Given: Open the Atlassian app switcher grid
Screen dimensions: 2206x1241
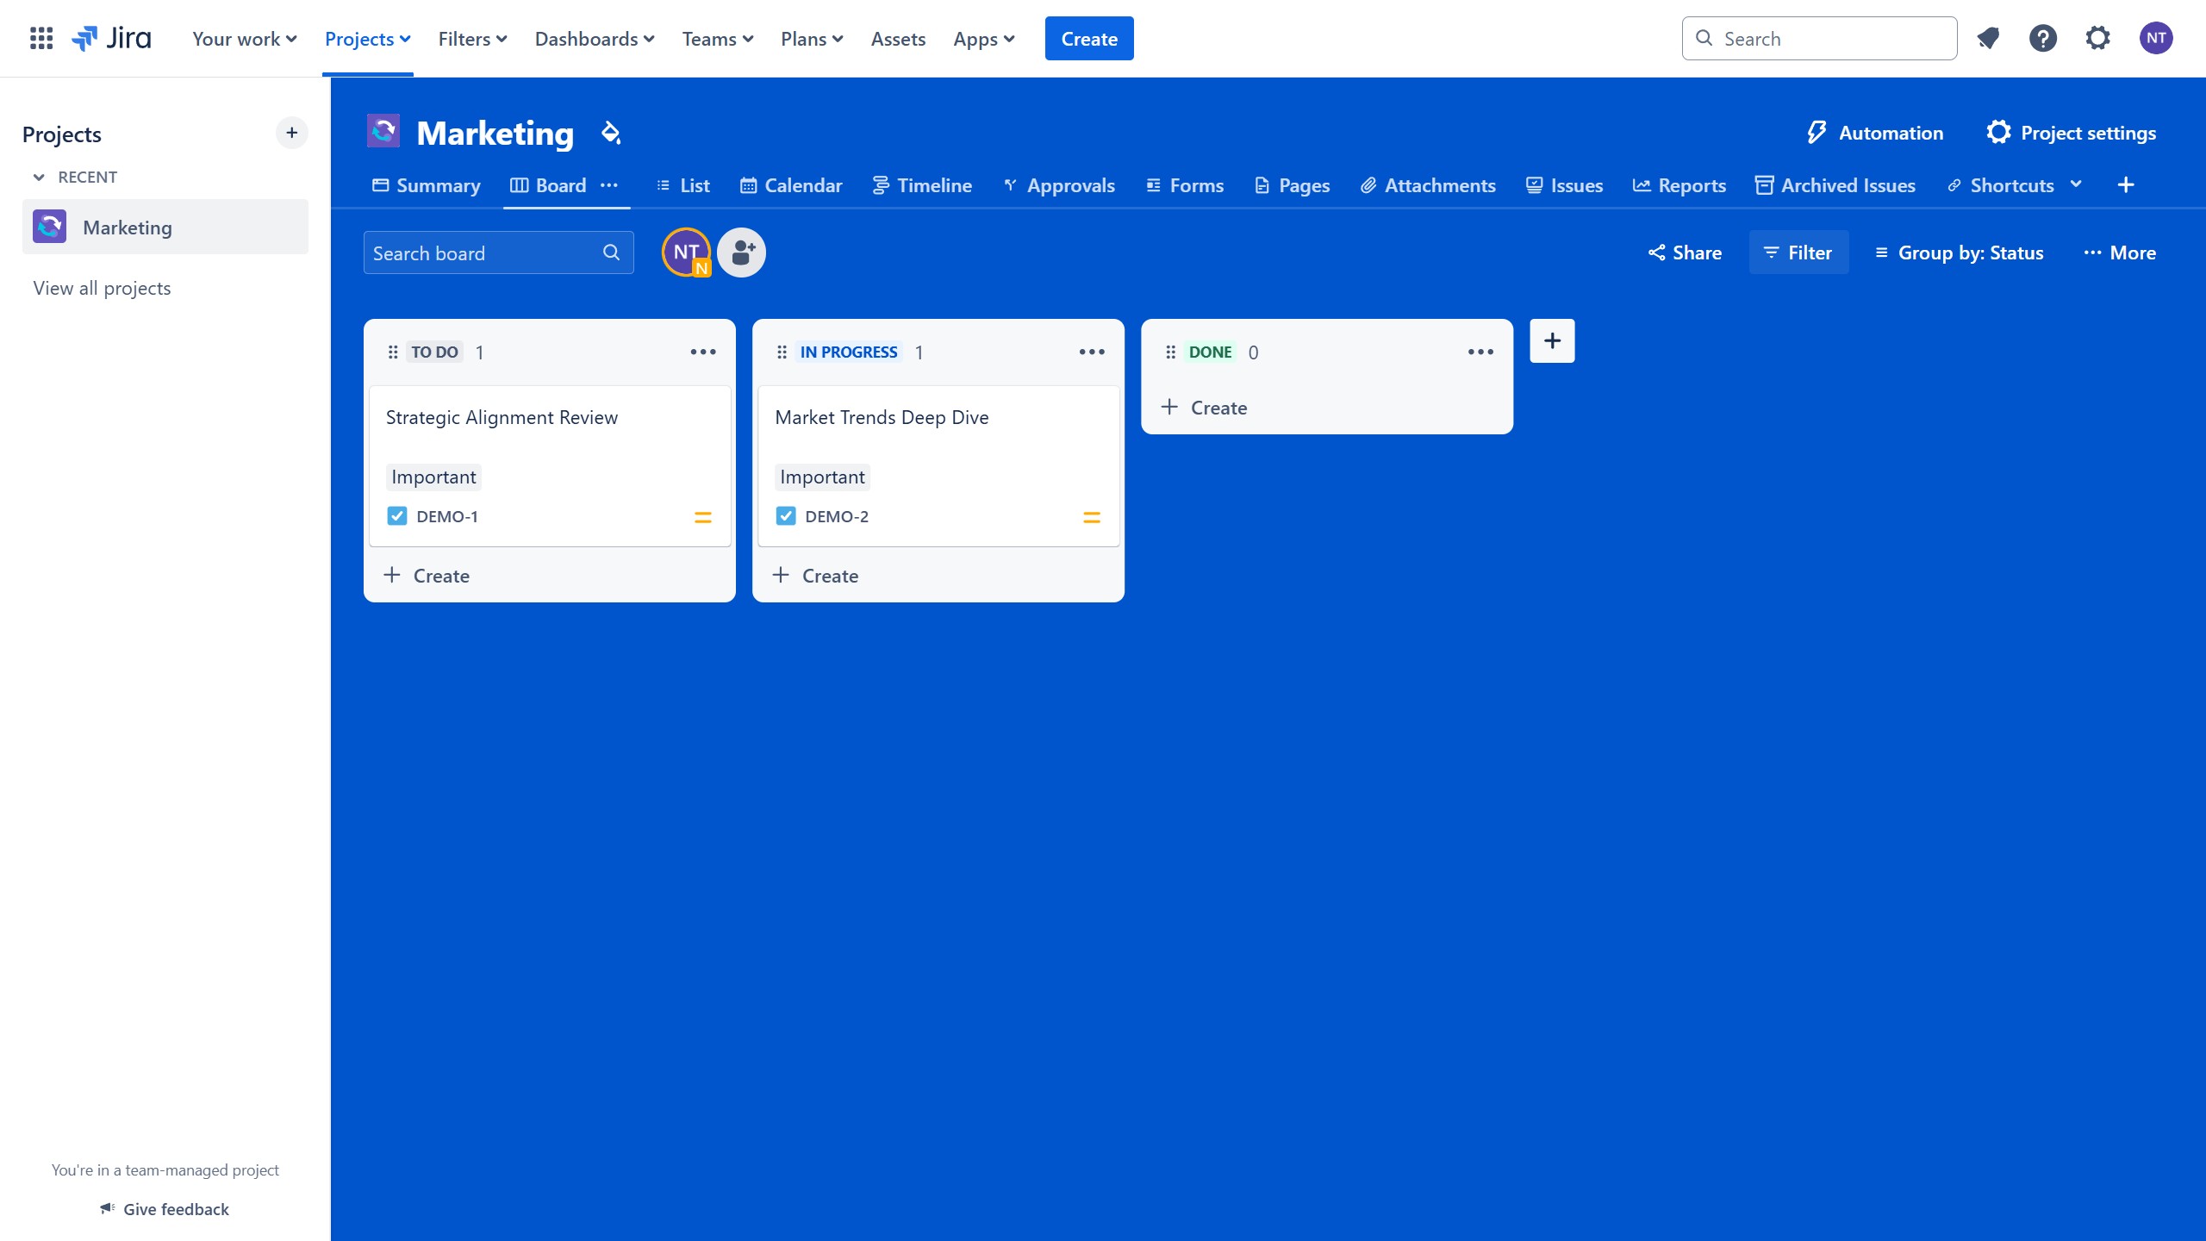Looking at the screenshot, I should point(41,38).
